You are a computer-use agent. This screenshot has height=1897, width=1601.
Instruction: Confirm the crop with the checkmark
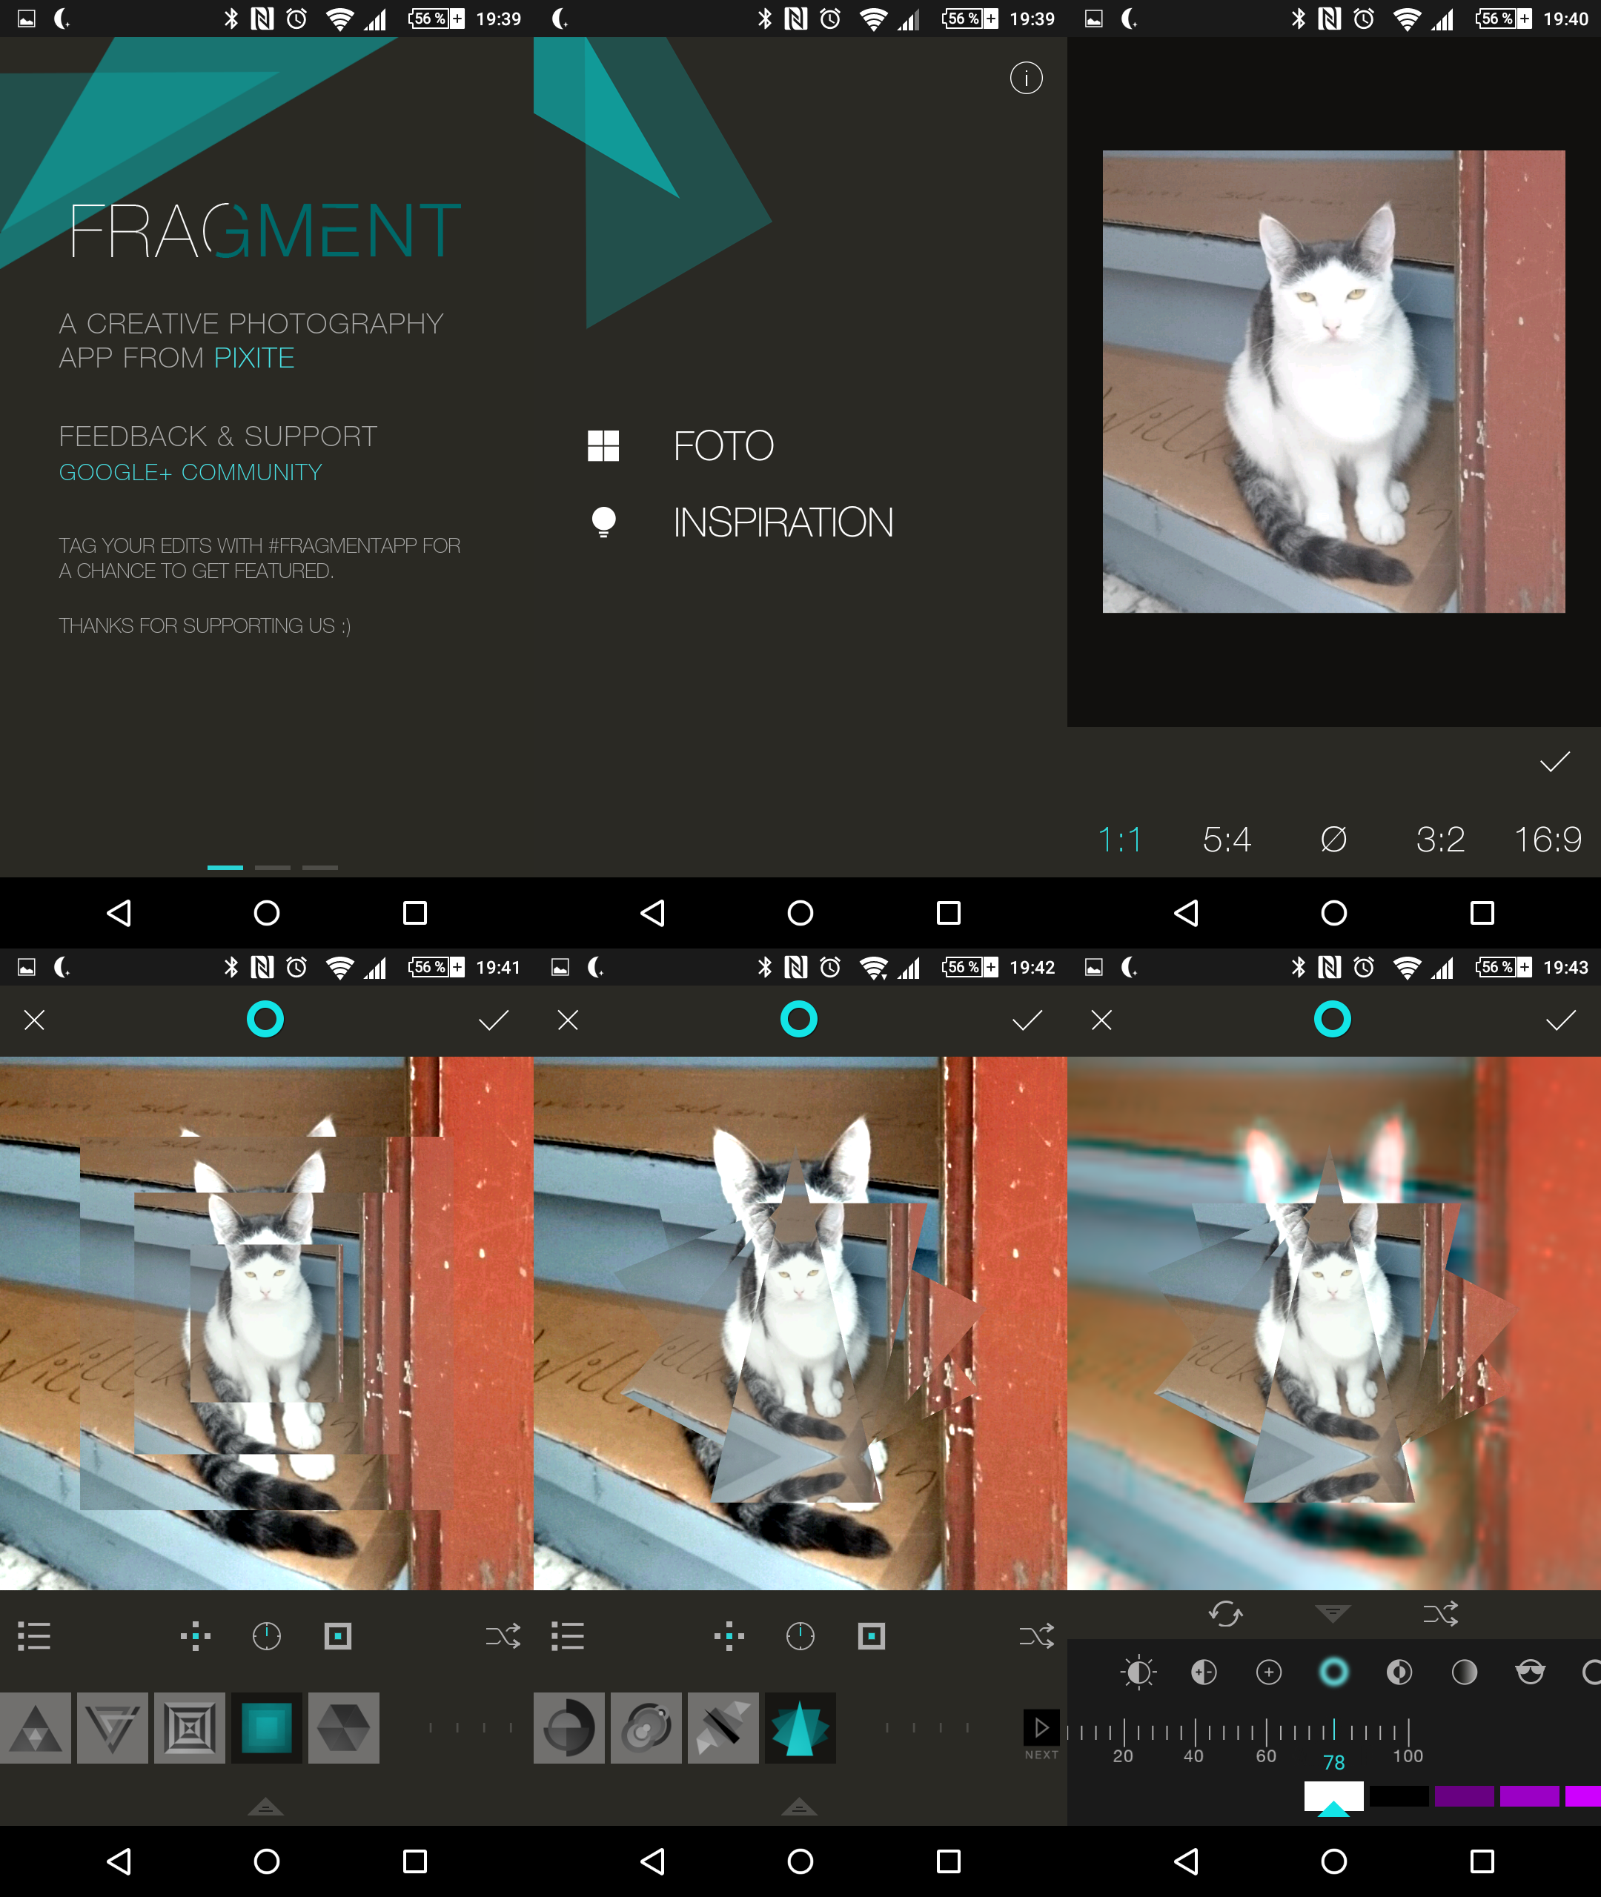click(x=1555, y=762)
